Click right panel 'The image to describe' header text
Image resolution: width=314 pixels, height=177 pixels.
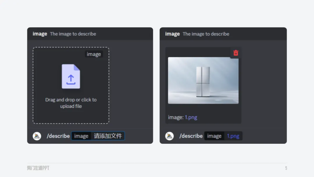point(206,34)
